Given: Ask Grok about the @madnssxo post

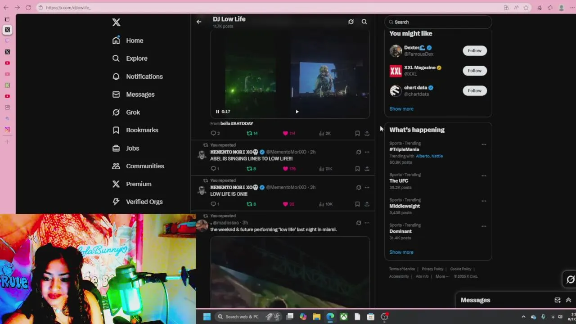Looking at the screenshot, I should 359,223.
